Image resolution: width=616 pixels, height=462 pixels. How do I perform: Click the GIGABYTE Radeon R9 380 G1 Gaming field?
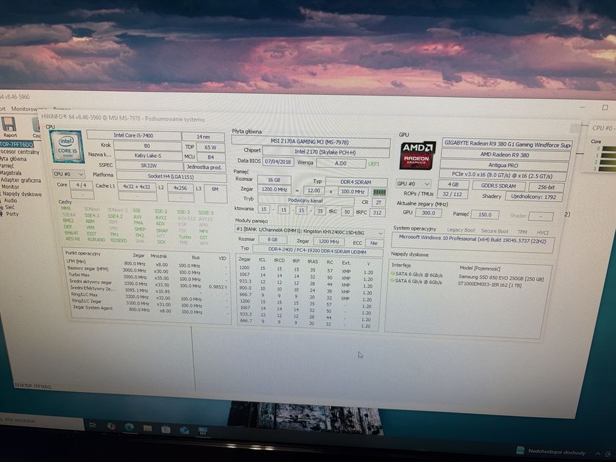tap(507, 144)
